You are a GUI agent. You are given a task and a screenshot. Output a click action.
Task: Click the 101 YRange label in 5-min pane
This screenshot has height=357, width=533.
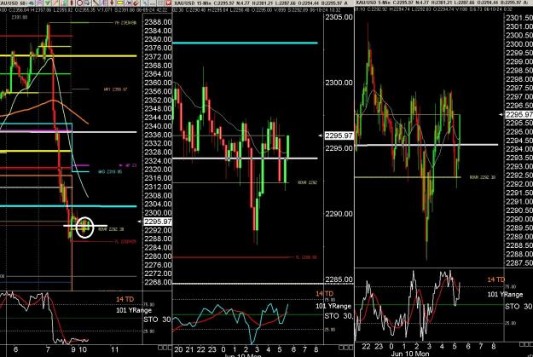pos(505,294)
